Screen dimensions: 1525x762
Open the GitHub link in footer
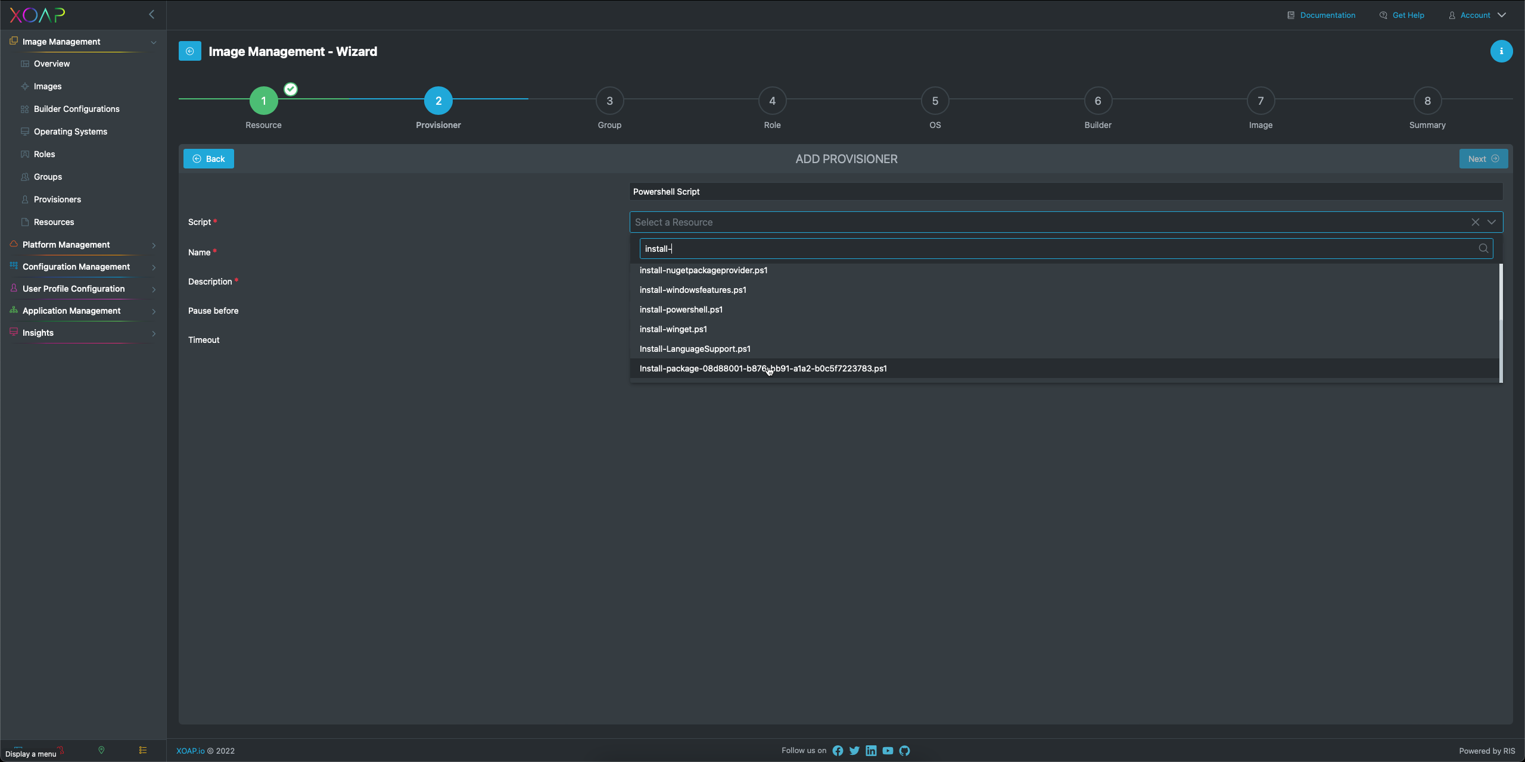tap(904, 751)
